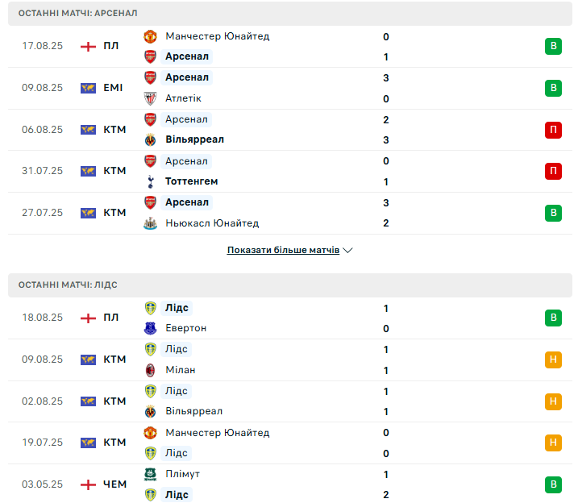Open Лідс vs Евертон match row
578x503 pixels.
[290, 318]
